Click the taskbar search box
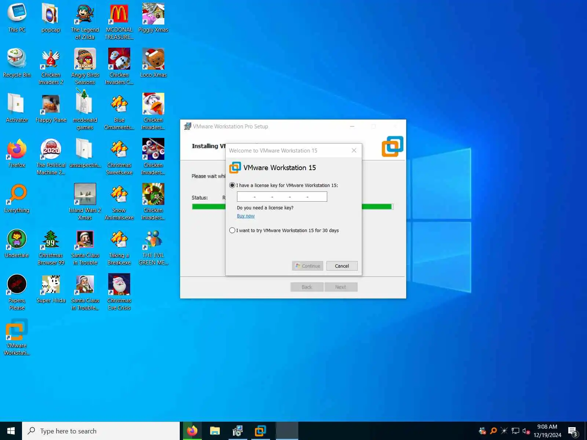Viewport: 587px width, 440px height. click(x=101, y=431)
